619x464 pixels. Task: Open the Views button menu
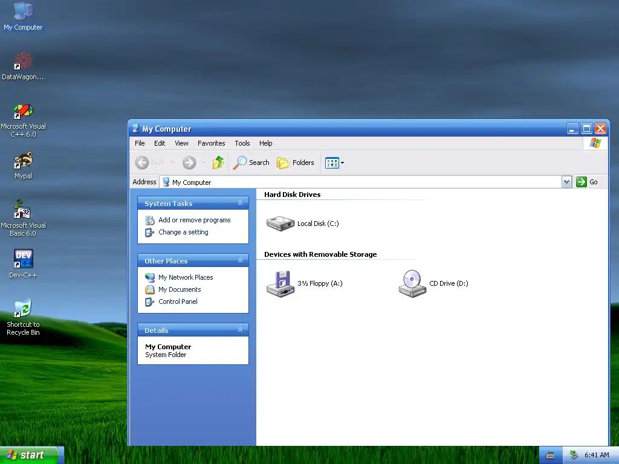click(x=334, y=163)
